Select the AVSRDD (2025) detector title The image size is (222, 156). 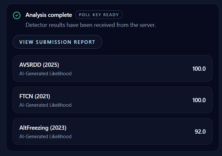coord(39,64)
